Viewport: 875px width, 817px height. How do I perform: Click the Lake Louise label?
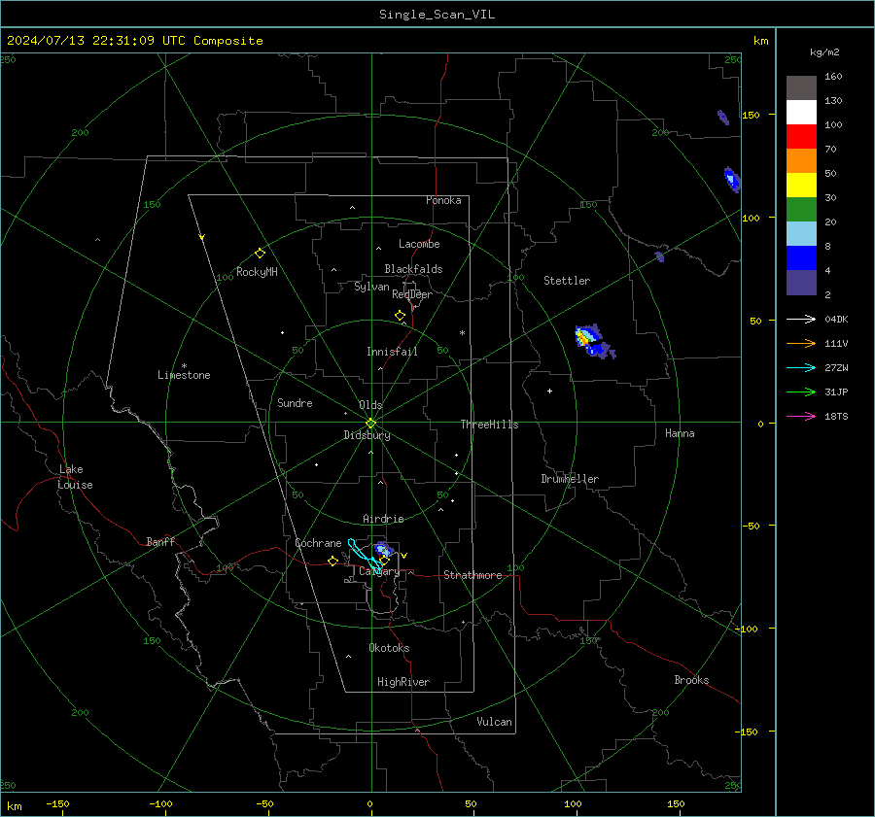point(75,477)
